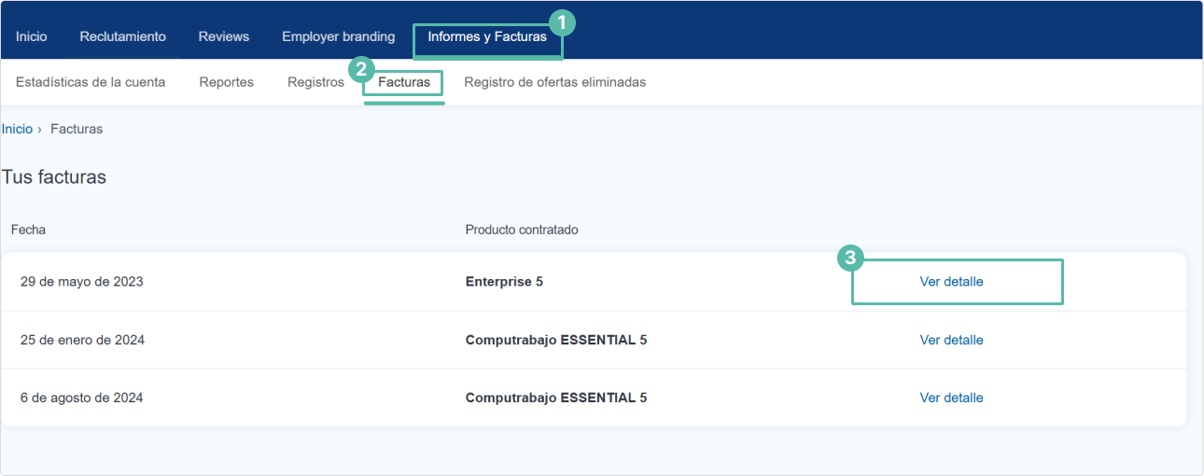Image resolution: width=1204 pixels, height=476 pixels.
Task: Select the Registros subtab
Action: [315, 82]
